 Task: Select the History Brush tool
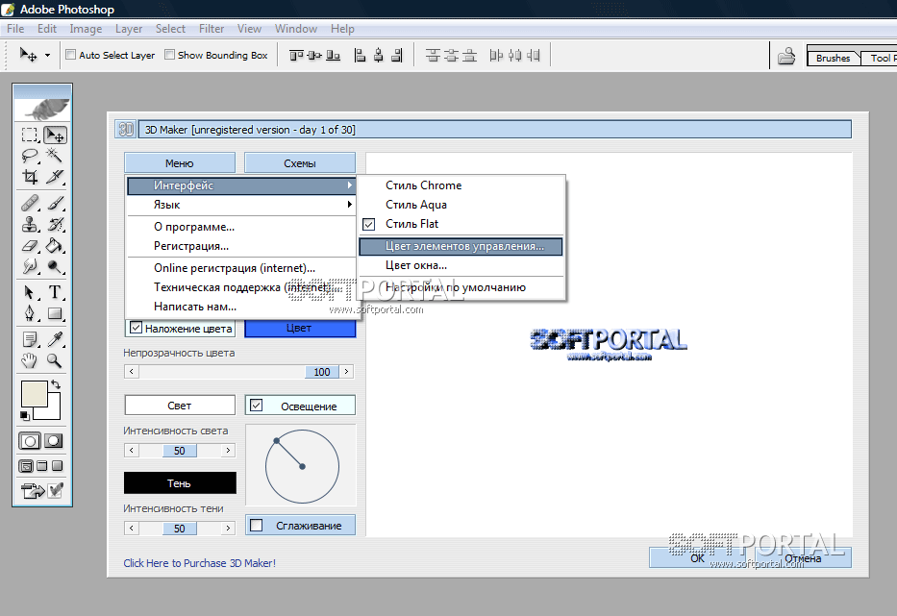(x=55, y=224)
